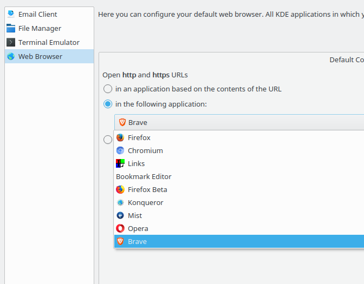The image size is (364, 284).
Task: Click the Email Client envelope icon
Action: pos(11,14)
